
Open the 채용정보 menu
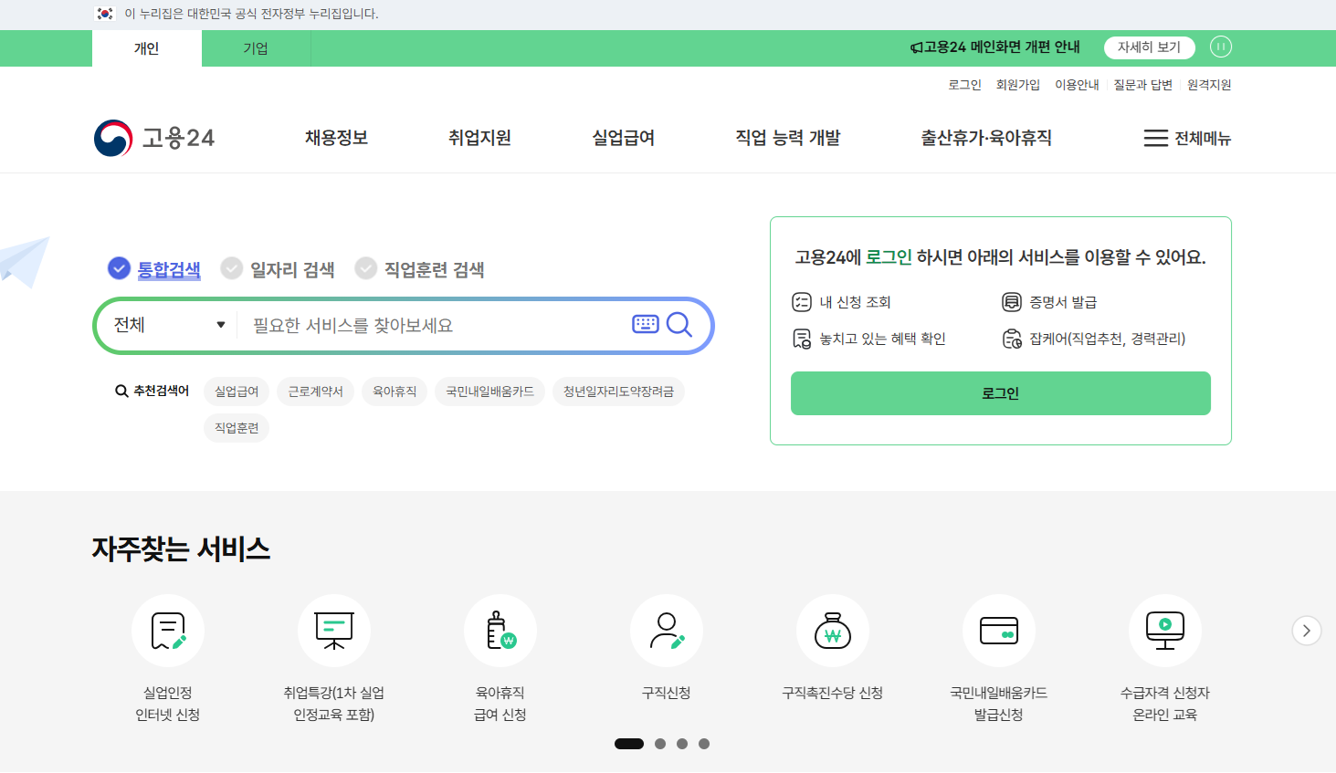pos(336,138)
